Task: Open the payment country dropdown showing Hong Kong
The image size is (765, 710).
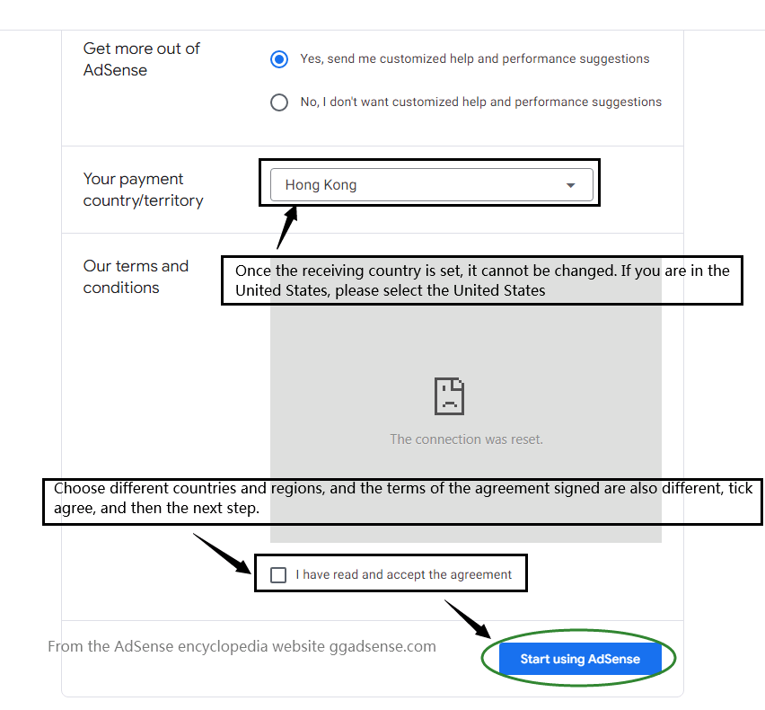Action: [432, 184]
